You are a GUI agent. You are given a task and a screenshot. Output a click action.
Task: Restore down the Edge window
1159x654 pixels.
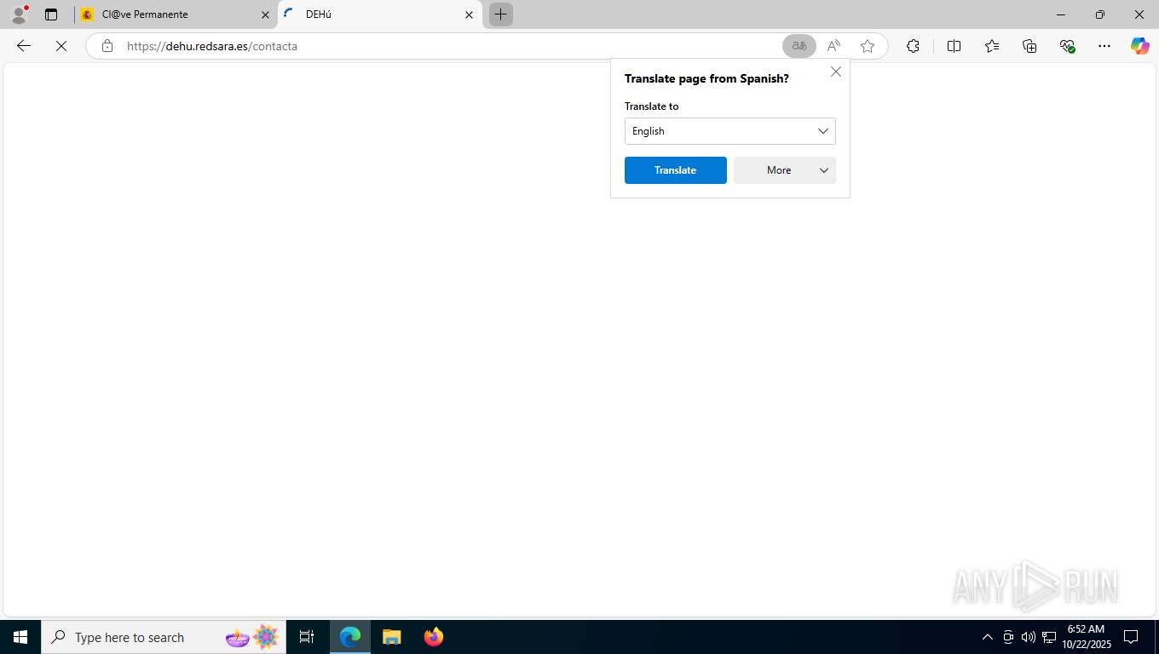coord(1100,14)
